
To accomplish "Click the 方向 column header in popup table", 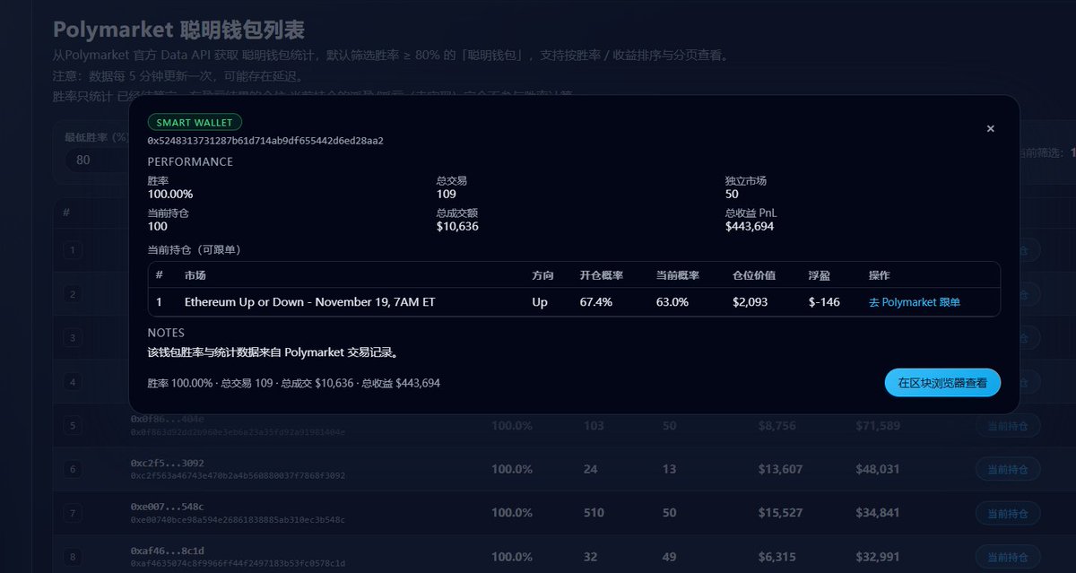I will pos(542,275).
